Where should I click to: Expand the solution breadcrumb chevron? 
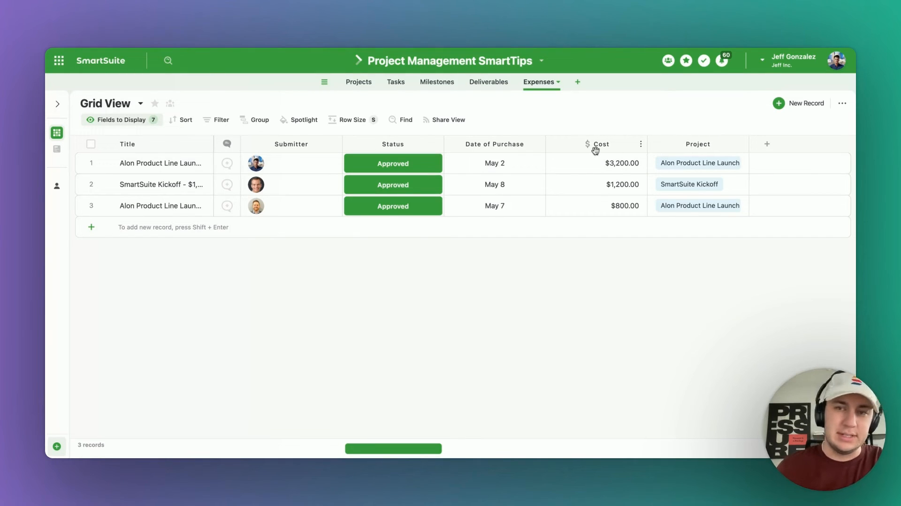pyautogui.click(x=359, y=60)
